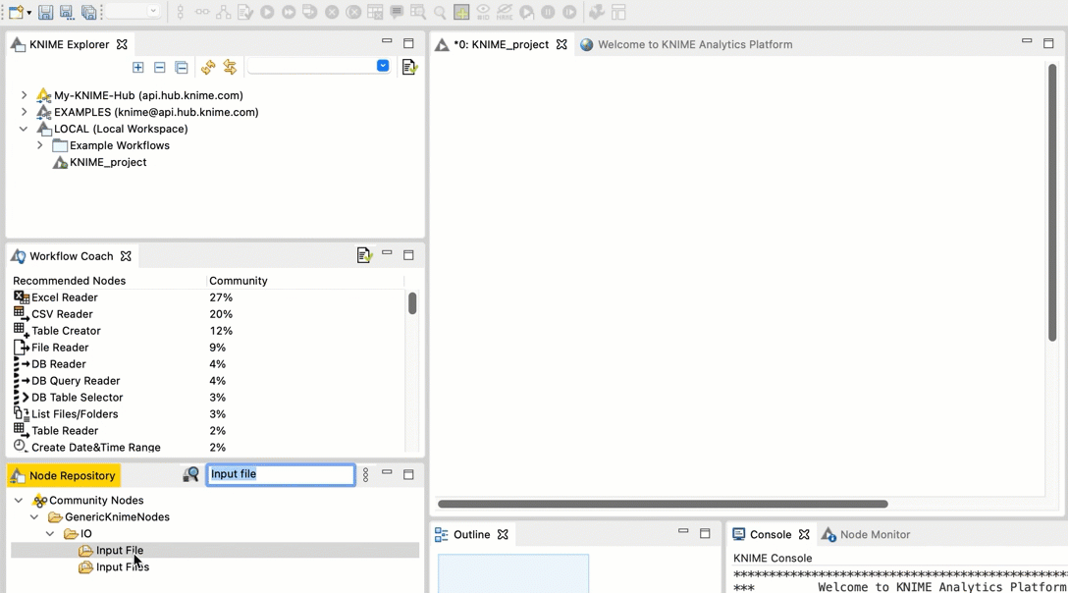This screenshot has width=1068, height=593.
Task: Open the Welcome to KNIME Analytics Platform tab
Action: (695, 44)
